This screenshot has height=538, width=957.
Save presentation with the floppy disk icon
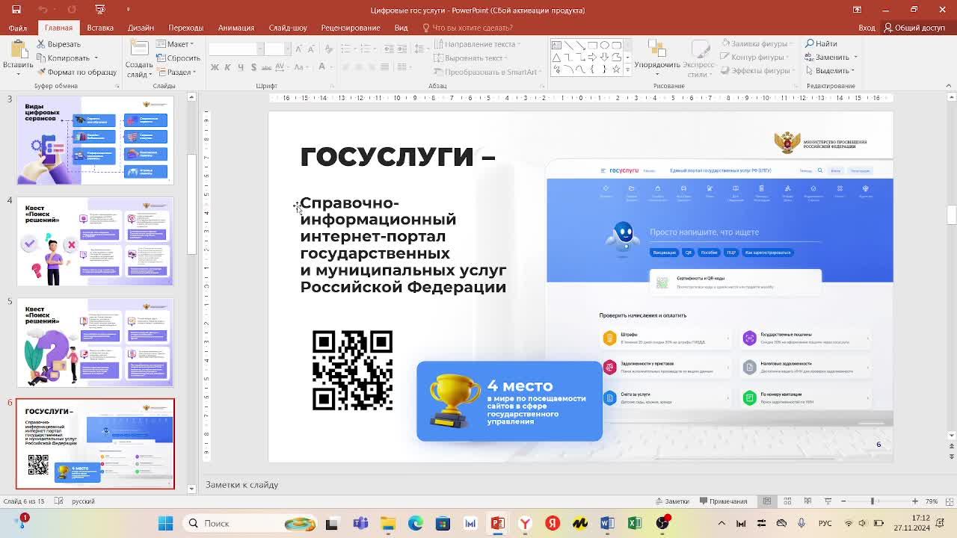coord(16,10)
